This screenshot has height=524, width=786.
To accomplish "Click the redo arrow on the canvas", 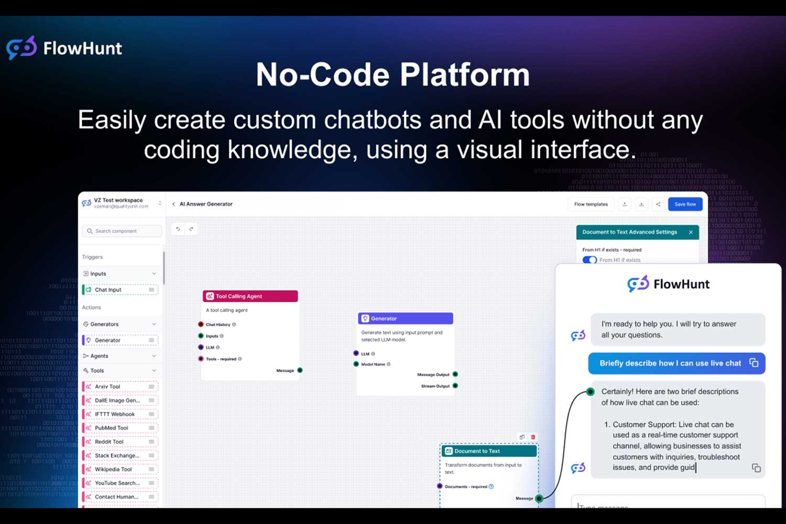I will tap(191, 229).
